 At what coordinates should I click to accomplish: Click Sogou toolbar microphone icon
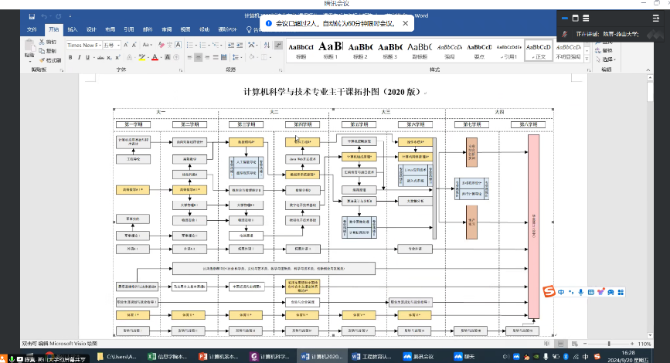580,292
